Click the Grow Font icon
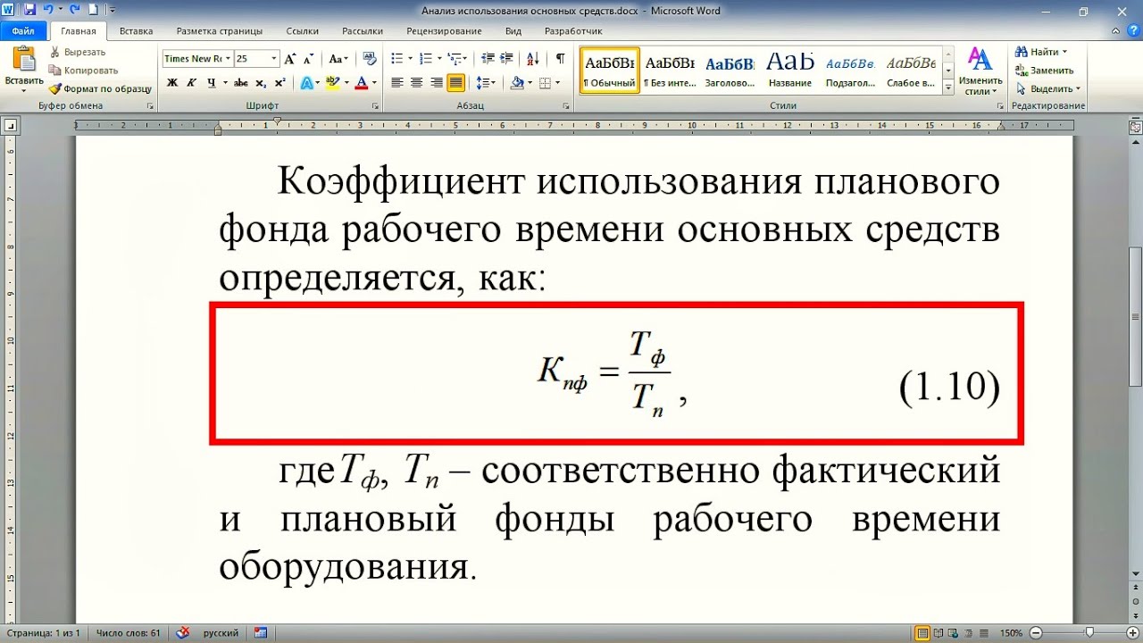The width and height of the screenshot is (1143, 643). click(x=288, y=59)
